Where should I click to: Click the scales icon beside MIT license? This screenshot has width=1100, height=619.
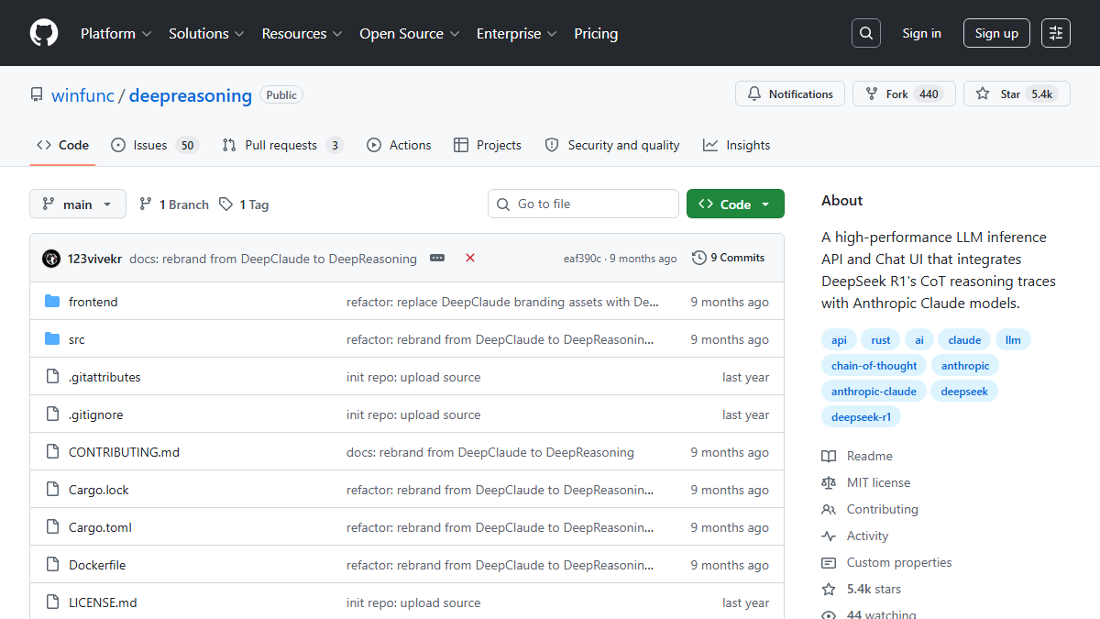point(829,482)
